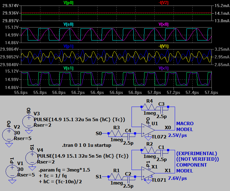Click the V(p0) trace label
Image resolution: width=230 pixels, height=191 pixels.
point(68,2)
